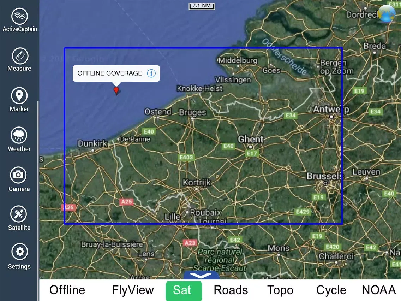The width and height of the screenshot is (401, 301).
Task: Switch to the FlyView map tab
Action: (133, 290)
